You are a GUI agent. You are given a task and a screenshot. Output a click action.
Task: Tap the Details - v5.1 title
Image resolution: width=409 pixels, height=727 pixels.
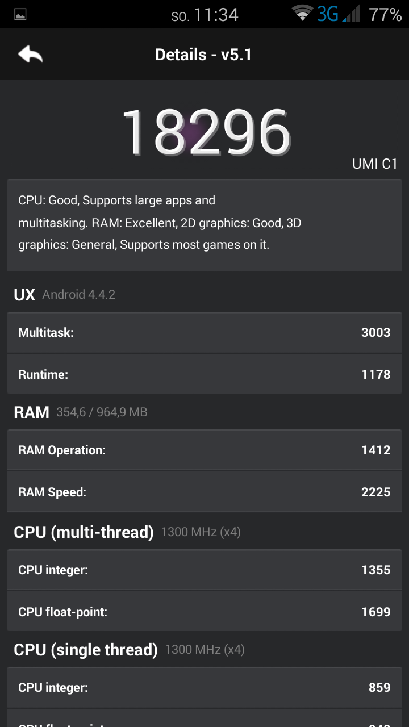[203, 55]
